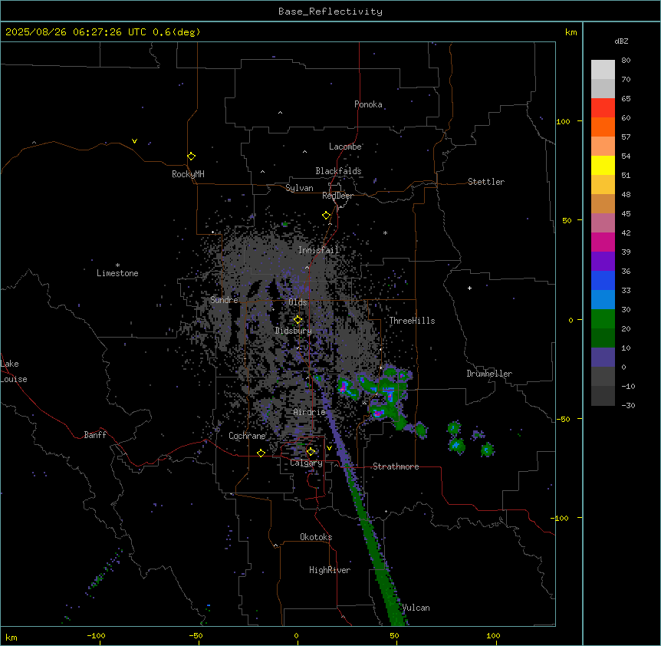Screen dimensions: 661x646
Task: Click the -100 tick on bottom axis
Action: 96,635
